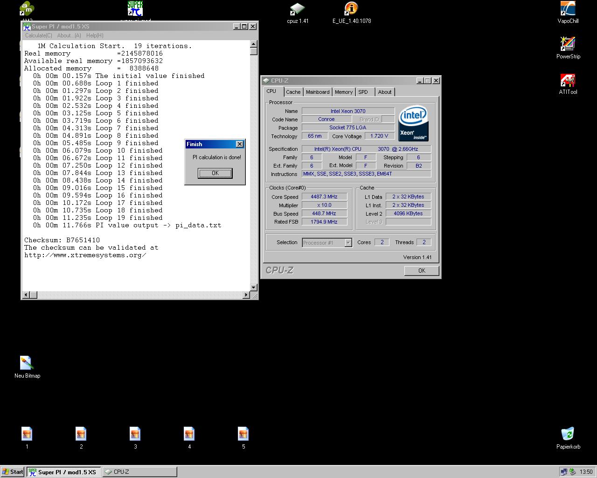Click the Core Speed 4487.3 MHz value
This screenshot has width=597, height=478.
(x=324, y=197)
